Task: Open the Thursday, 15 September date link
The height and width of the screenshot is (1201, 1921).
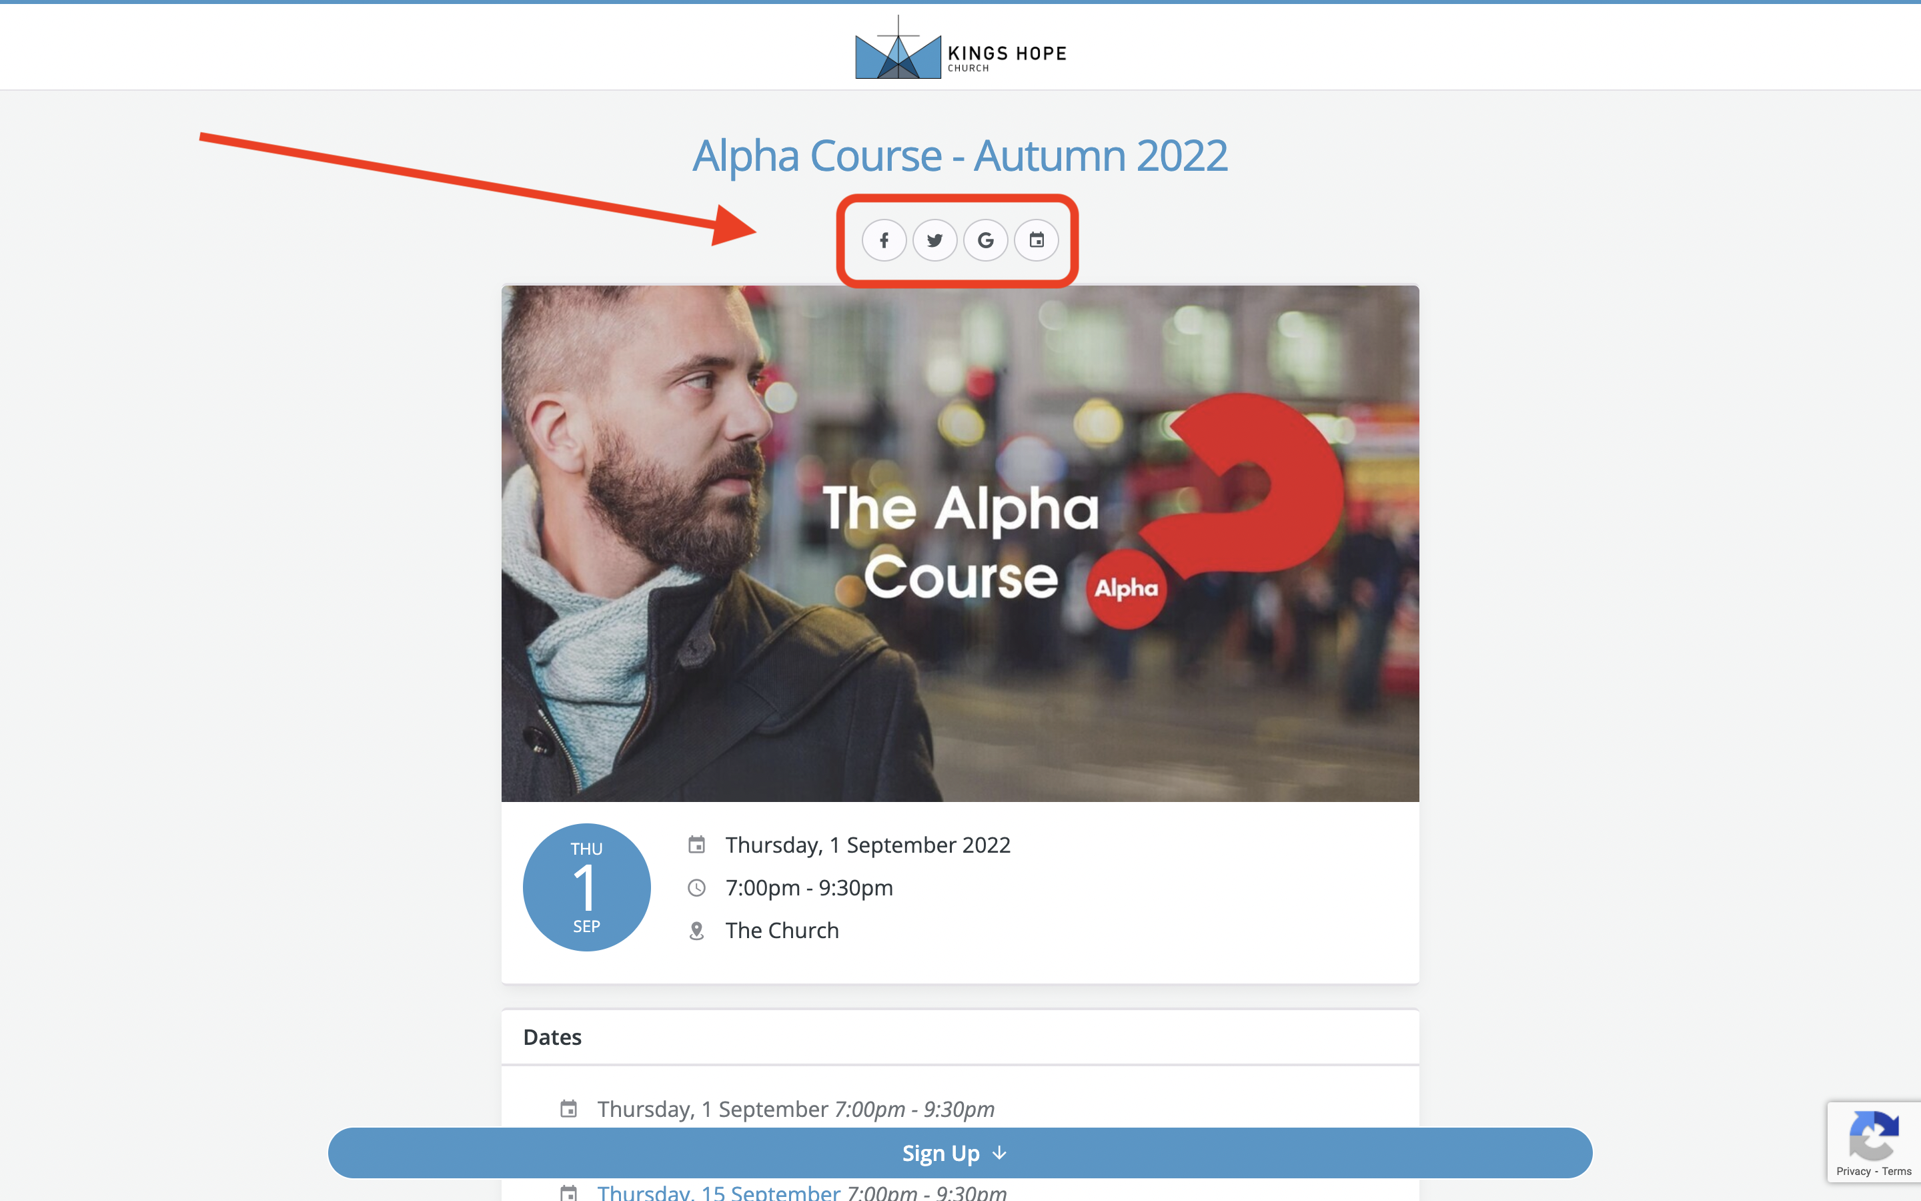Action: click(x=718, y=1192)
